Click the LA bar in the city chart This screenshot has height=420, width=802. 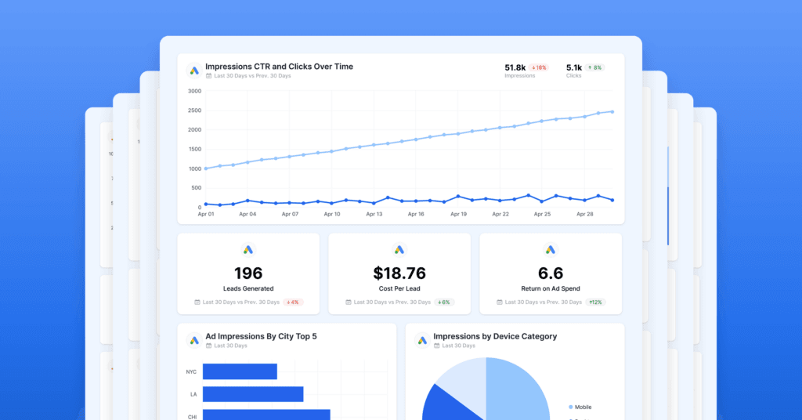click(253, 394)
